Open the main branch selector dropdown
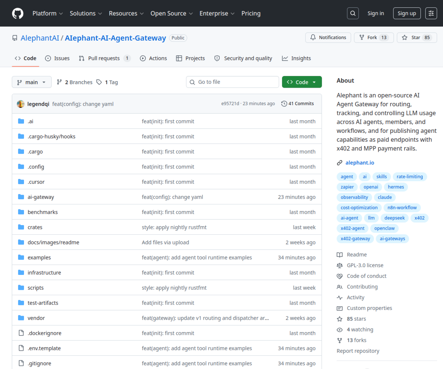This screenshot has height=369, width=443. coord(32,82)
